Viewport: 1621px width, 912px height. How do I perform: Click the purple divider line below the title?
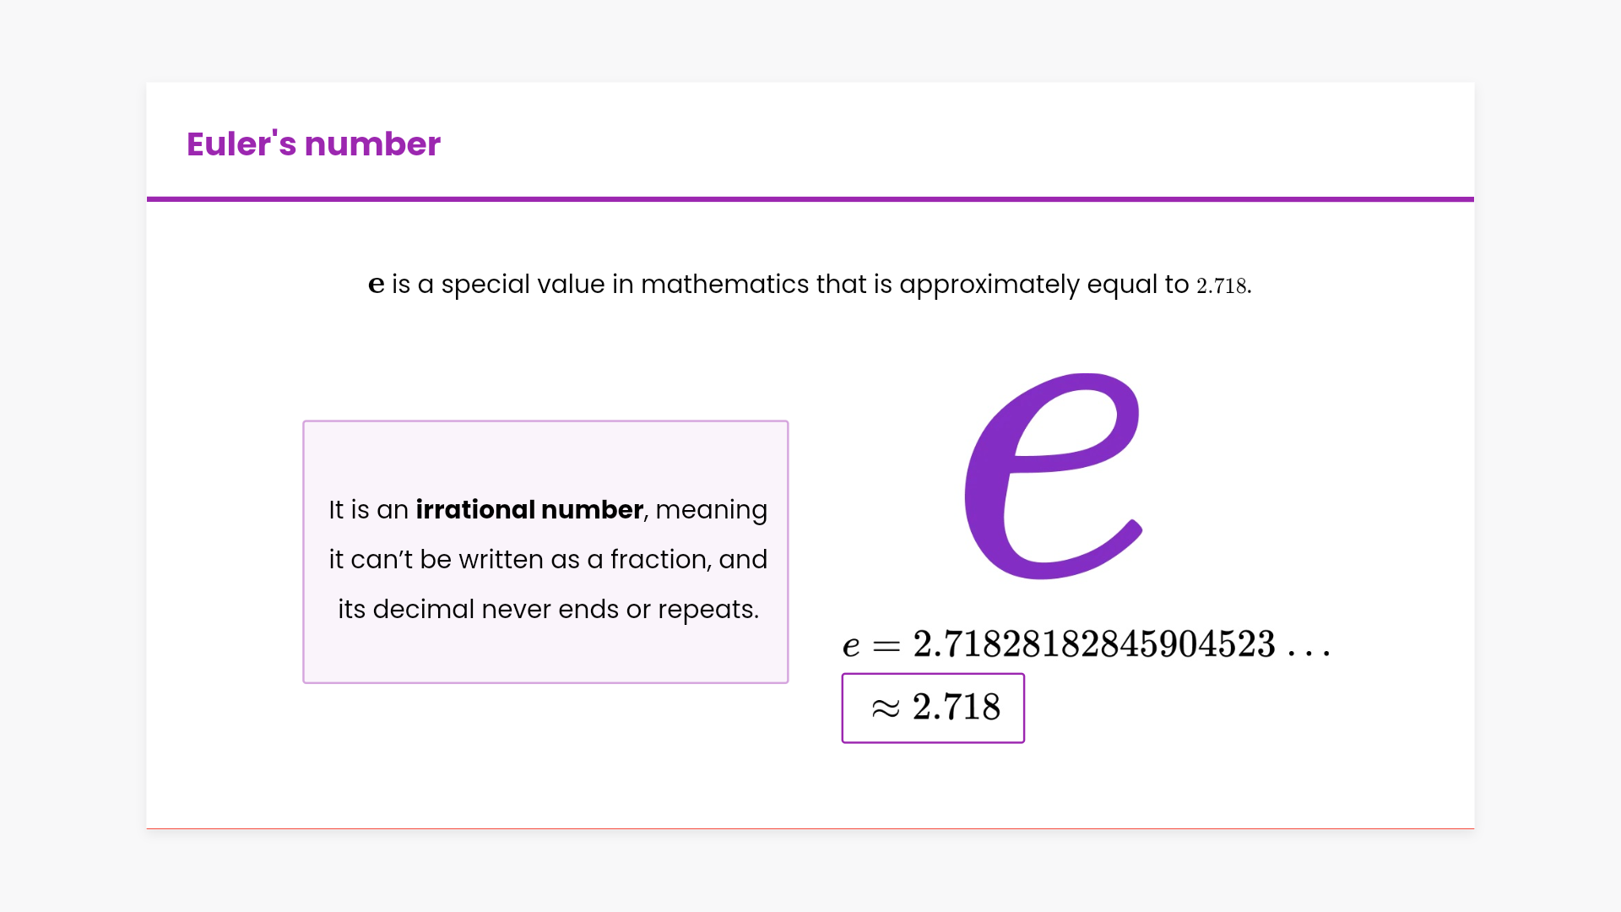810,199
